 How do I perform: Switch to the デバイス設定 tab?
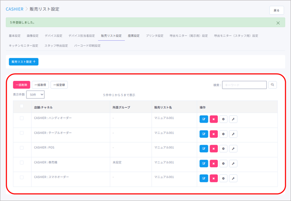(x=53, y=36)
